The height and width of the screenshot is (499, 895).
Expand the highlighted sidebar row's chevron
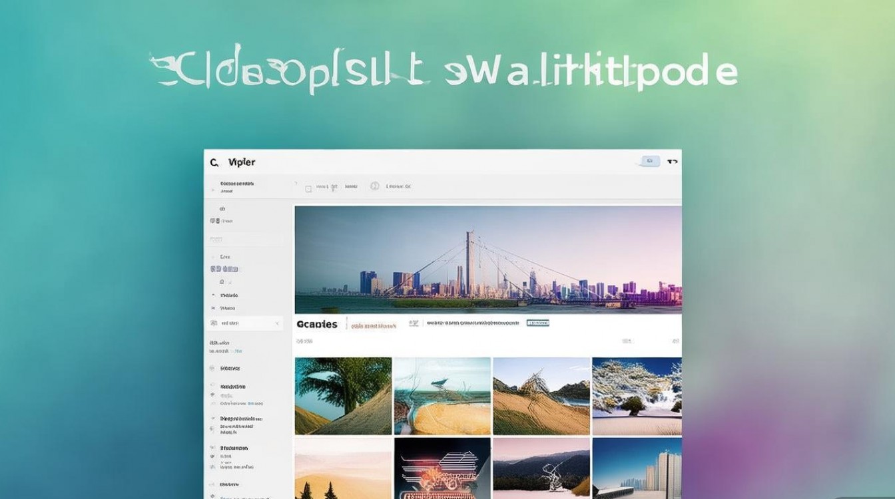coord(277,323)
